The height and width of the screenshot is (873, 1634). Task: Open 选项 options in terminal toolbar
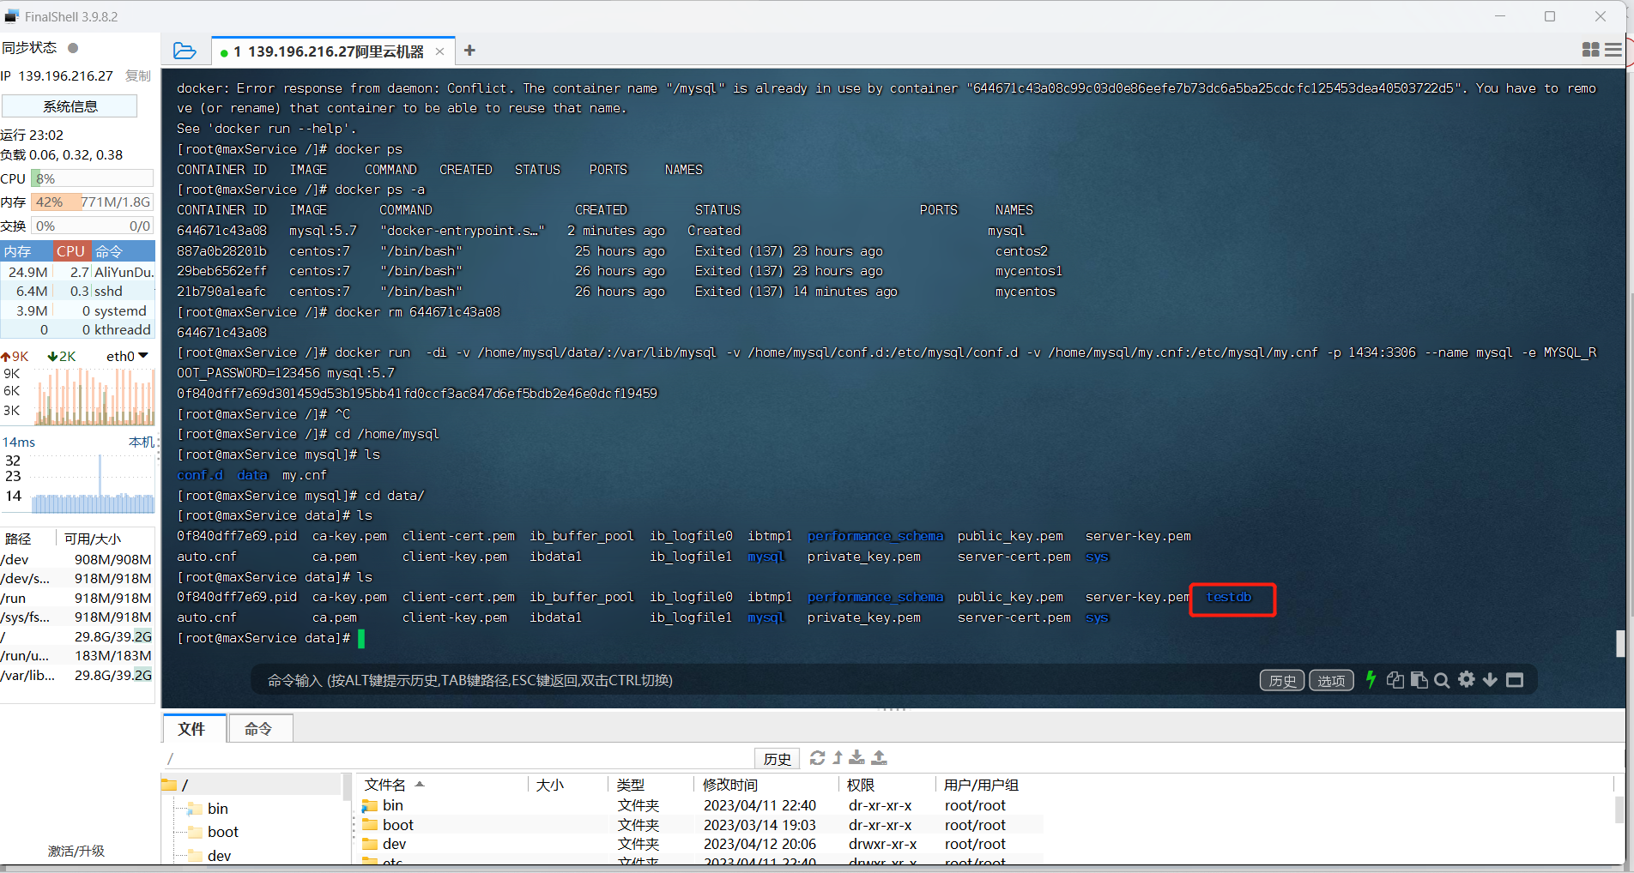click(x=1331, y=680)
